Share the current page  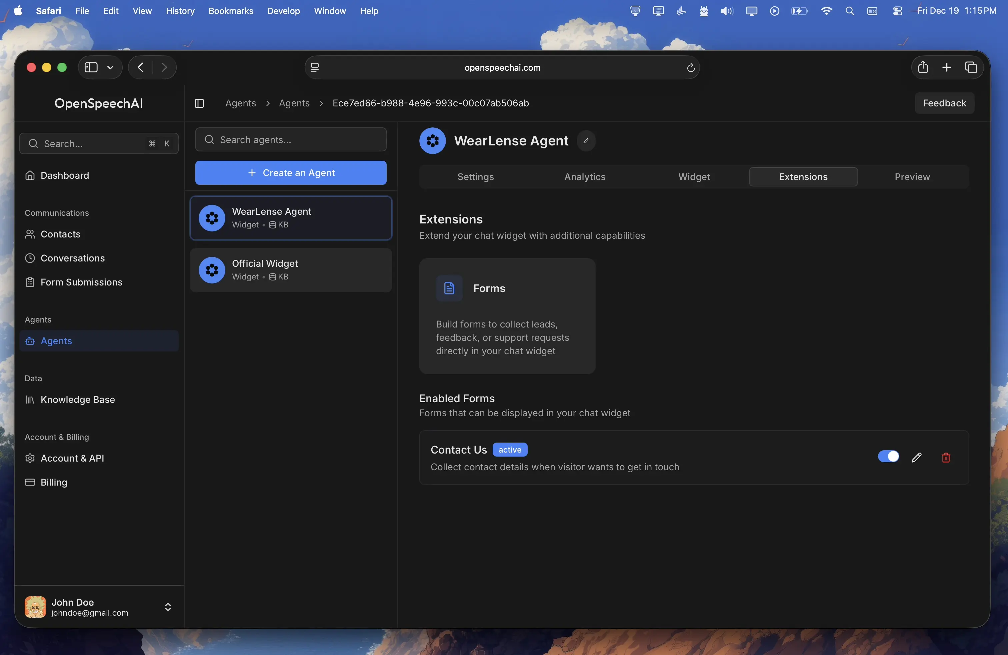[923, 67]
